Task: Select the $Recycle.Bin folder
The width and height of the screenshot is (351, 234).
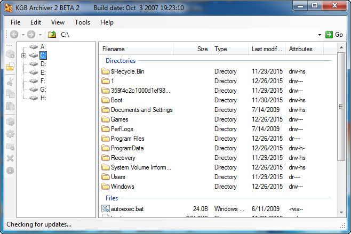Action: click(127, 71)
